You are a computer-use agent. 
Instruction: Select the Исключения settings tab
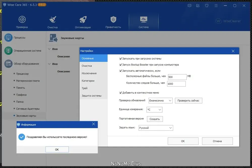(93, 73)
